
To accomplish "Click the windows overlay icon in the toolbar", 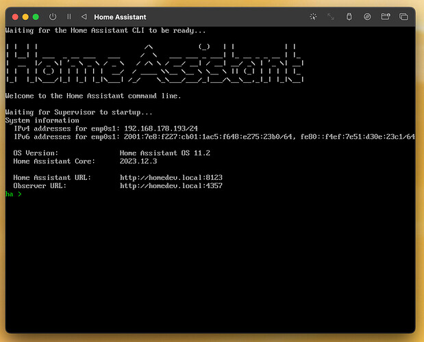I will coord(403,16).
